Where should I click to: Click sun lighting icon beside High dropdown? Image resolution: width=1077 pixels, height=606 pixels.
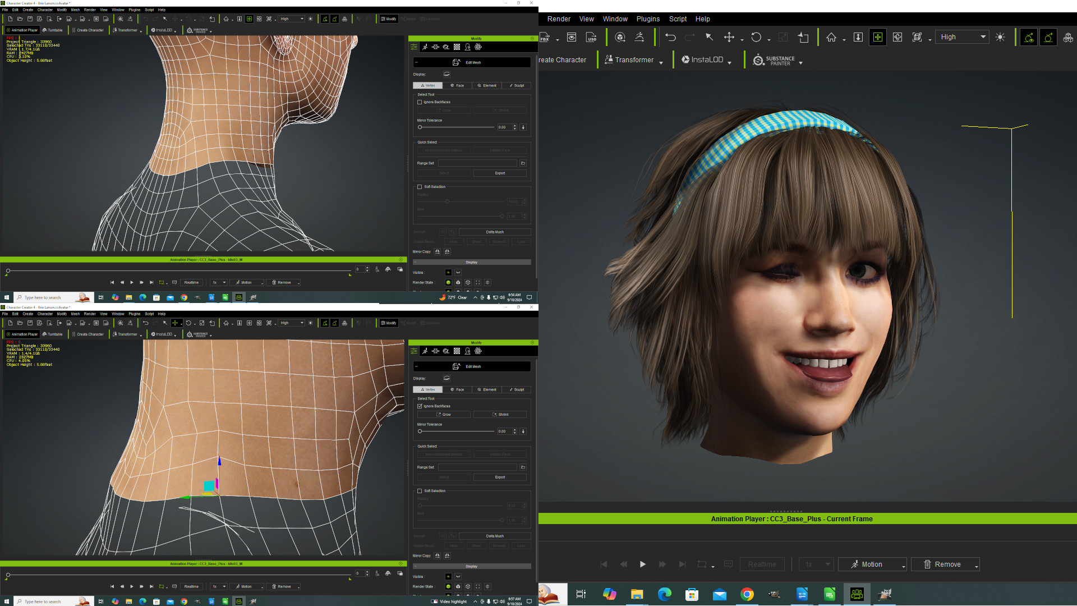pos(1000,37)
